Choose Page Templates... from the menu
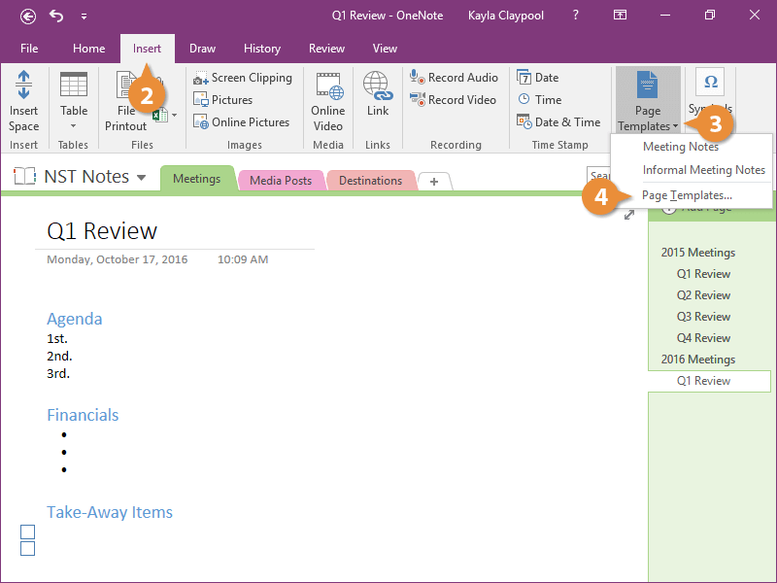 coord(687,195)
